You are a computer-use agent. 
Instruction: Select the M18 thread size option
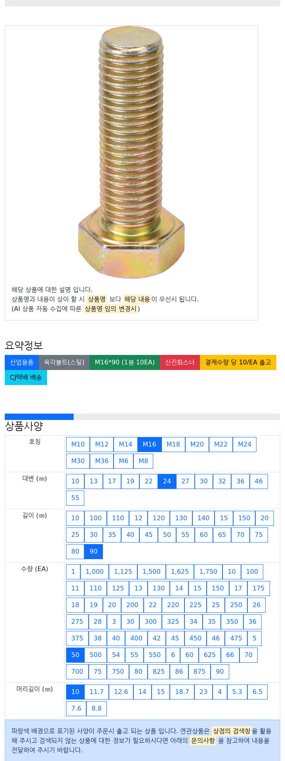[173, 444]
